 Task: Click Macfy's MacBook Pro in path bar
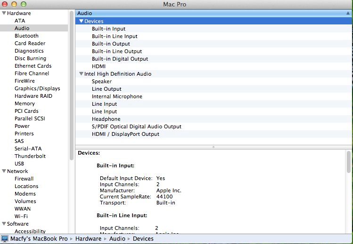point(39,238)
